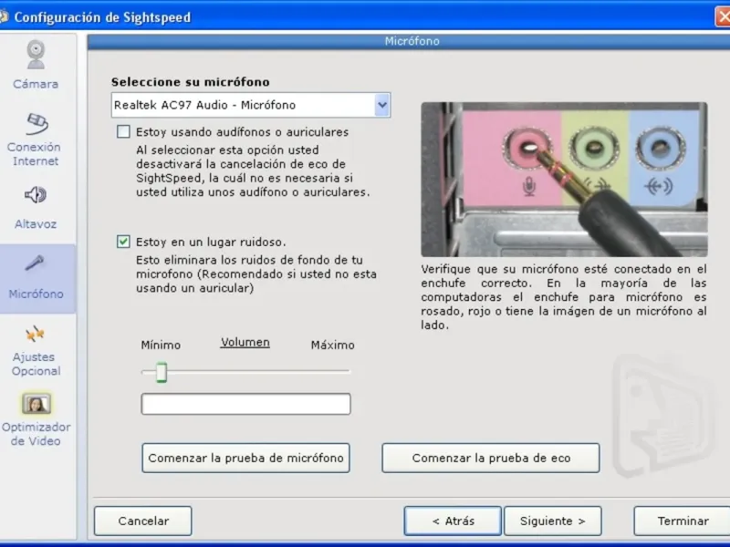Click the 'Máximo' label
This screenshot has width=730, height=547.
click(x=332, y=346)
